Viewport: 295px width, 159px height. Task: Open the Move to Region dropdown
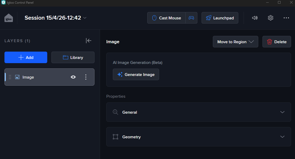tap(235, 42)
